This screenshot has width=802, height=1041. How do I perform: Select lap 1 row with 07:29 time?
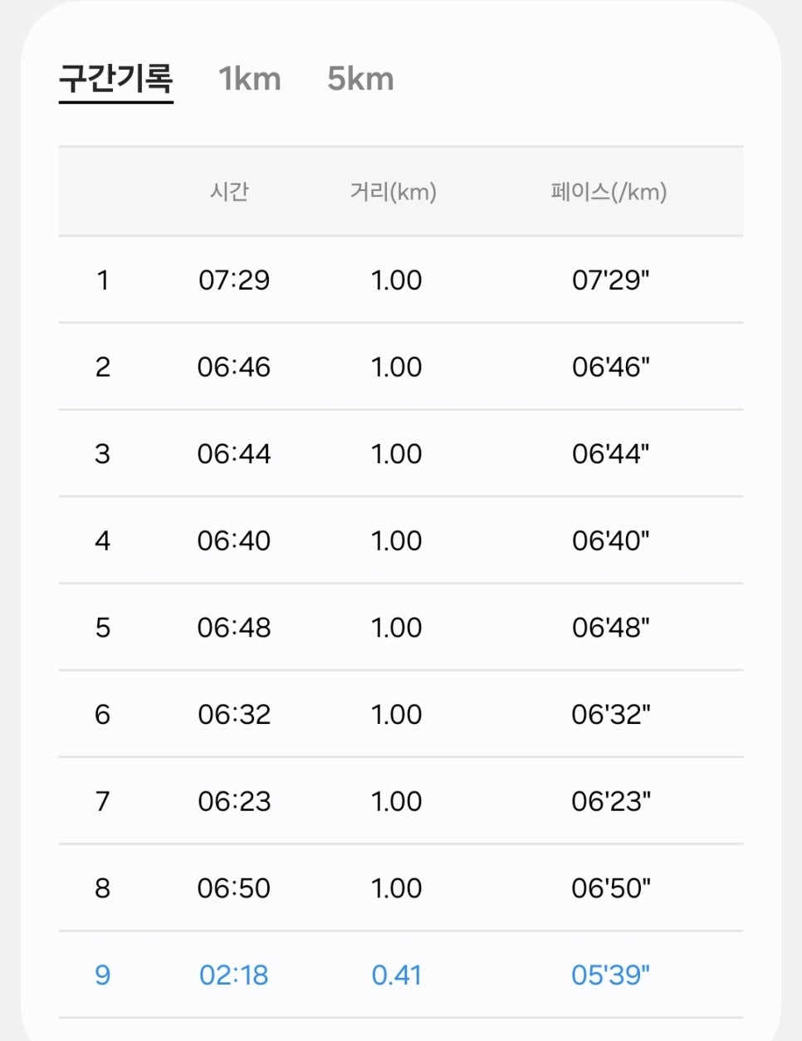tap(401, 280)
